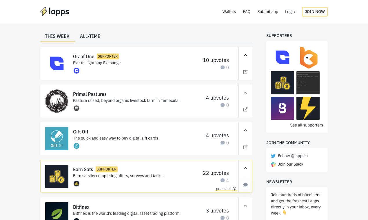Screen dimensions: 368x220
Task: Open the Earn Sats coin logo in the list
Action: [57, 176]
